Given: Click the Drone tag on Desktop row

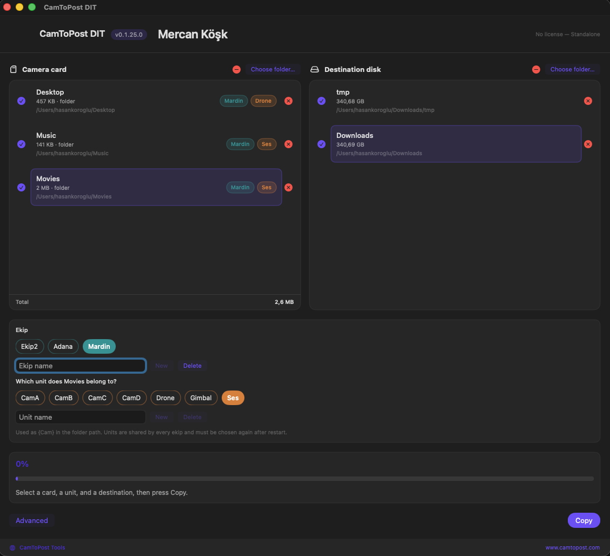Looking at the screenshot, I should (263, 101).
